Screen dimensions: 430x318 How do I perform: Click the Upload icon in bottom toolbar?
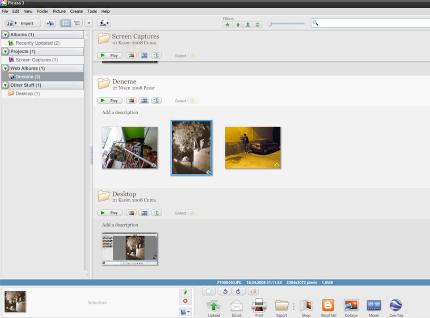[x=213, y=306]
